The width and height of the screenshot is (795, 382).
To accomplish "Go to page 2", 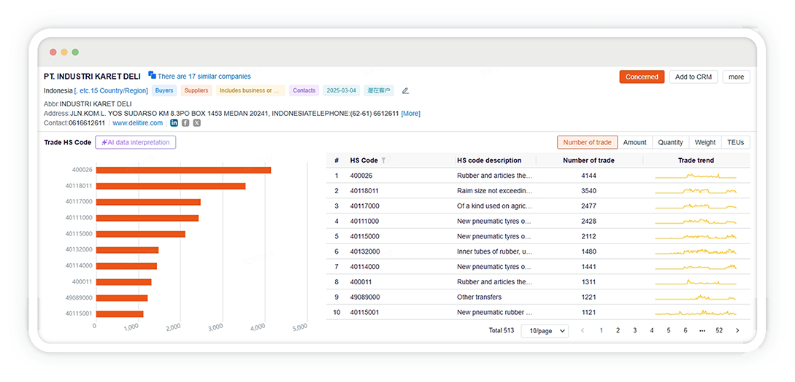I will point(618,330).
